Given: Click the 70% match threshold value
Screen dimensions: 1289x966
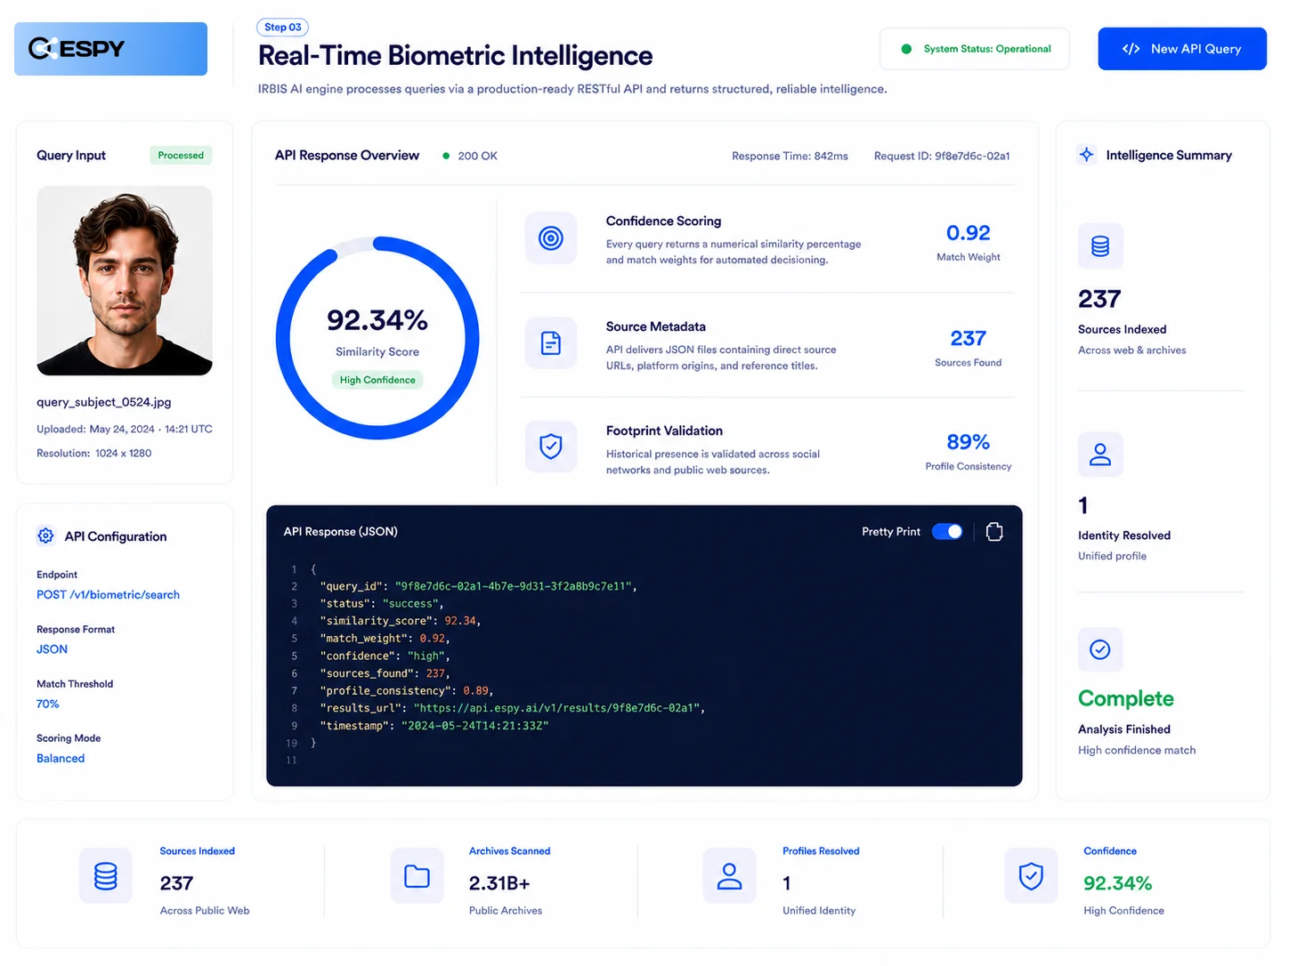Looking at the screenshot, I should coord(48,704).
